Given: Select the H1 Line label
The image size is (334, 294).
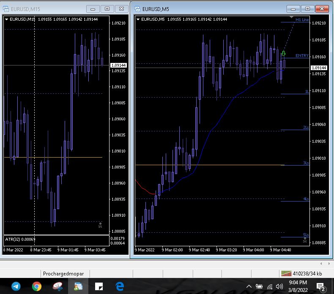Looking at the screenshot, I should point(302,20).
